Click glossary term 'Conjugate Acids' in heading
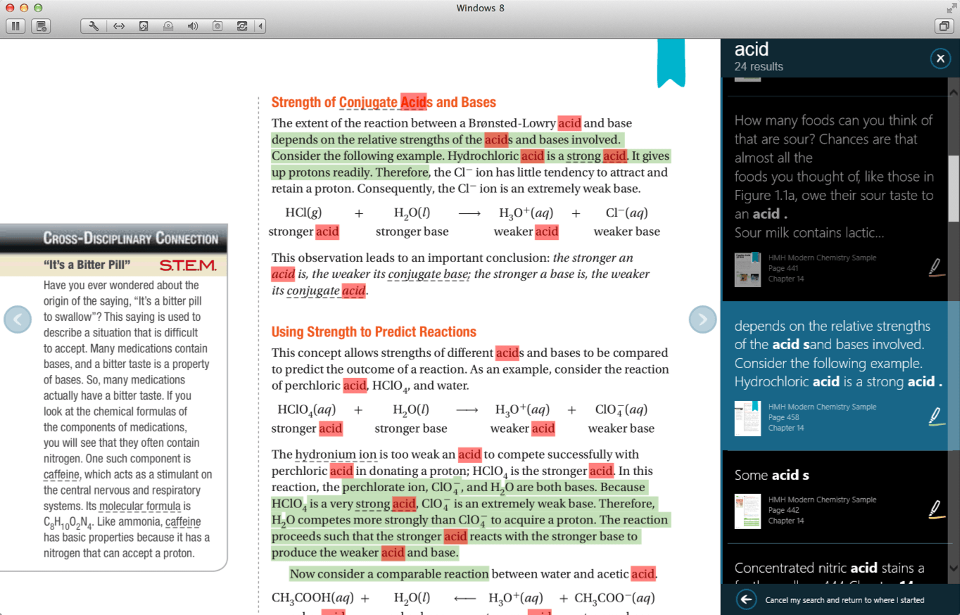 point(384,103)
